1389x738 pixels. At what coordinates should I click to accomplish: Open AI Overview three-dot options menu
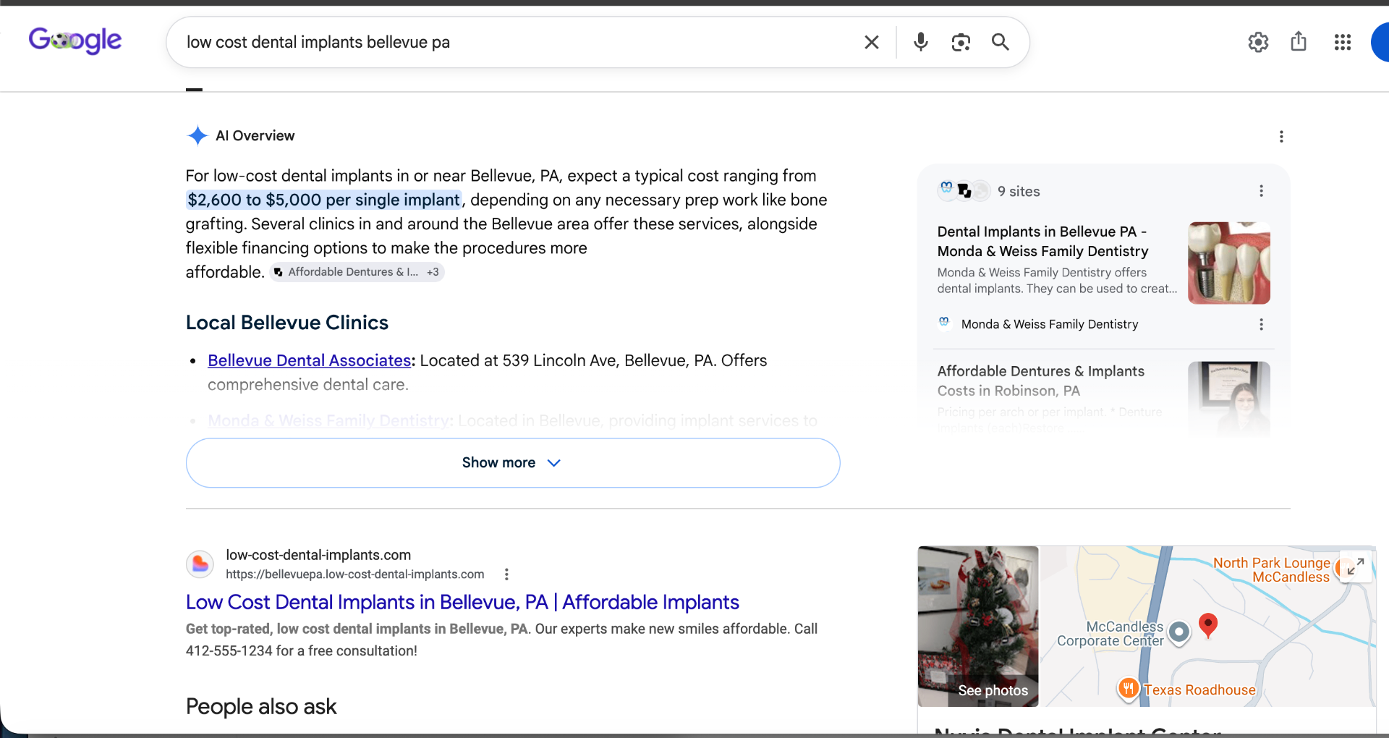pos(1281,137)
